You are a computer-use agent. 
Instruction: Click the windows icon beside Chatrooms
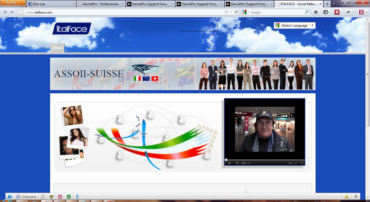point(43,197)
